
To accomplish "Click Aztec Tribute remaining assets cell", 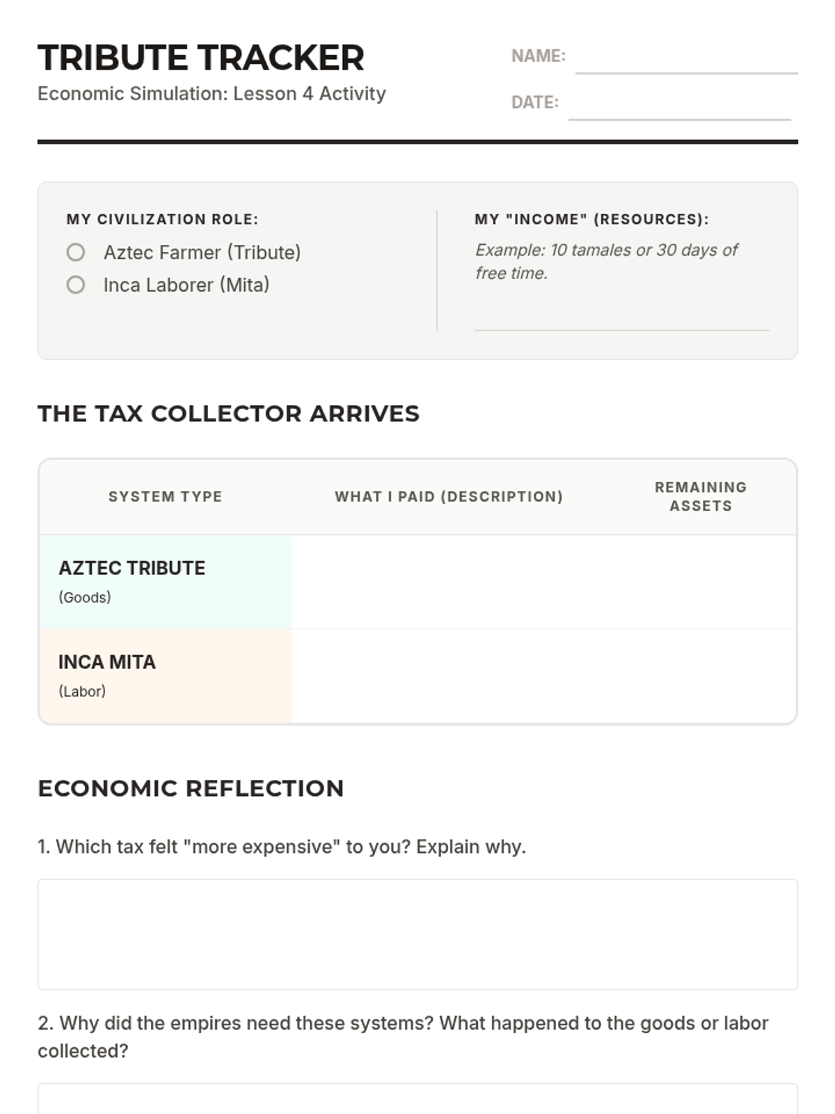I will 700,582.
